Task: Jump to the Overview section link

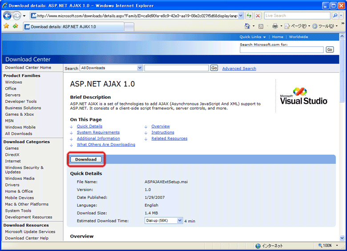Action: point(161,126)
